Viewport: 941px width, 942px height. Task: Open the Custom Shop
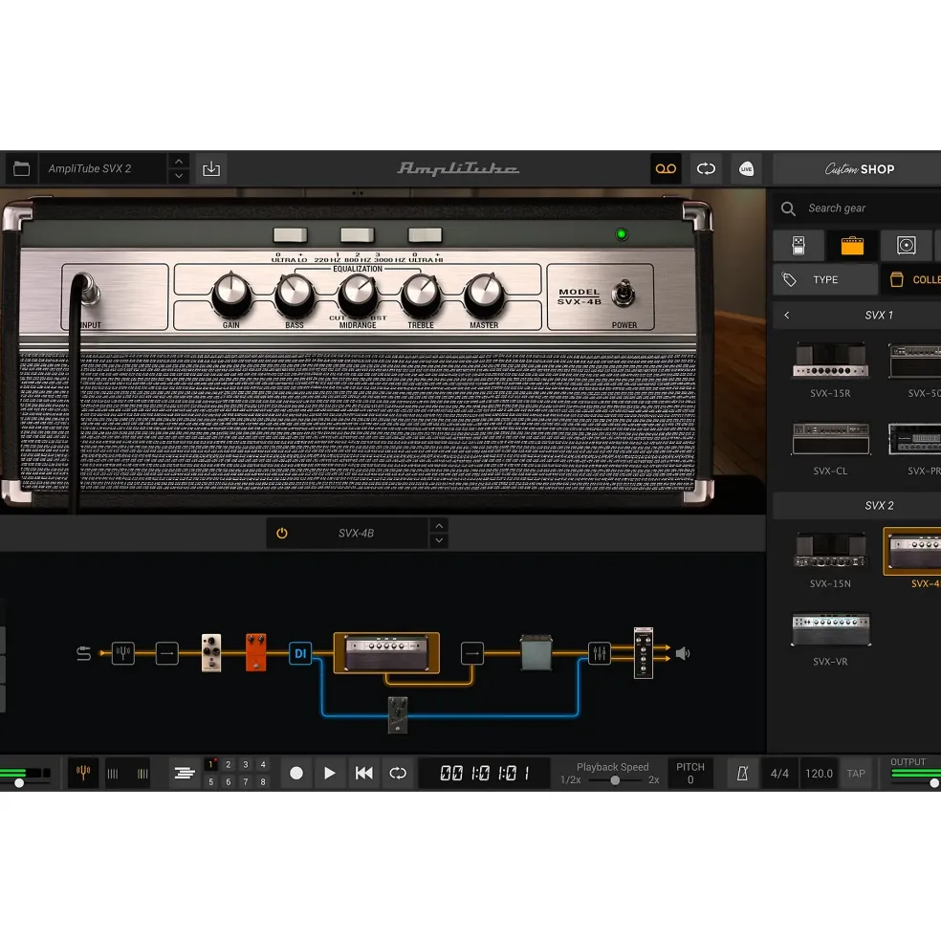(860, 169)
